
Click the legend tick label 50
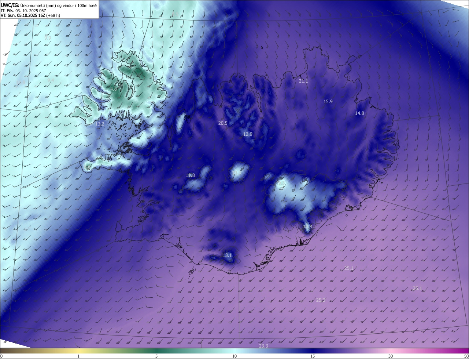coord(466,356)
